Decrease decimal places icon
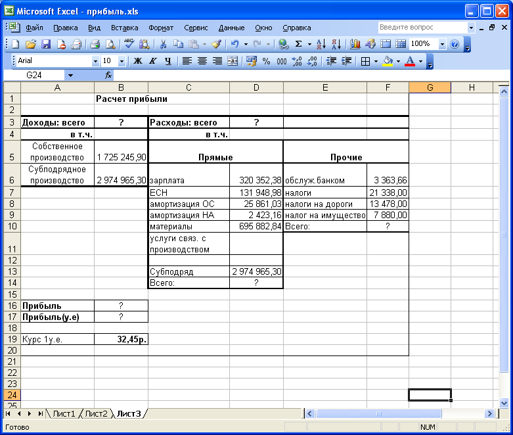 coord(312,61)
